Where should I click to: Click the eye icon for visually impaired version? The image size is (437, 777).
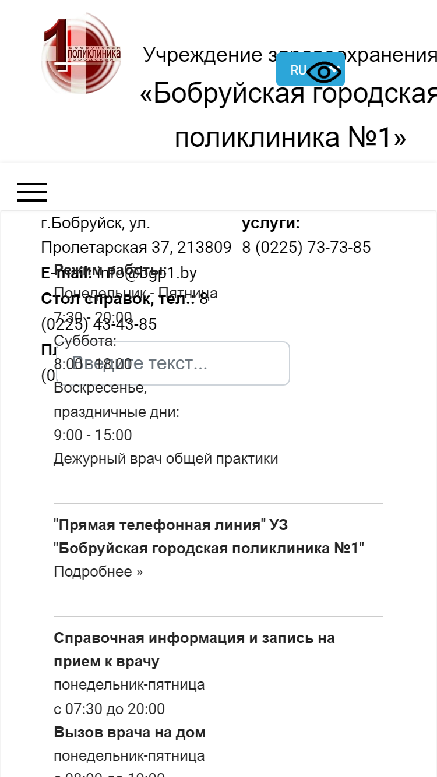coord(324,71)
